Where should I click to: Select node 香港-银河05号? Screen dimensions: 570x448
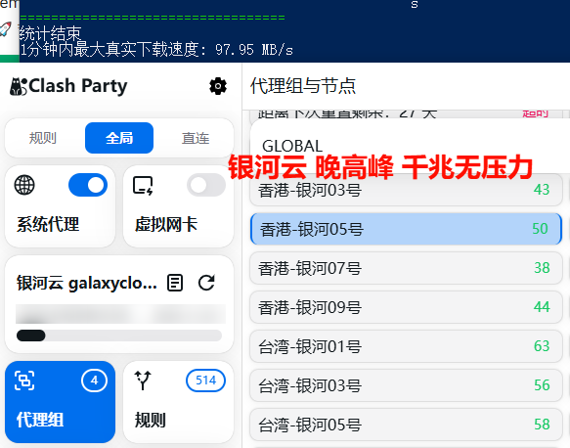pyautogui.click(x=406, y=229)
